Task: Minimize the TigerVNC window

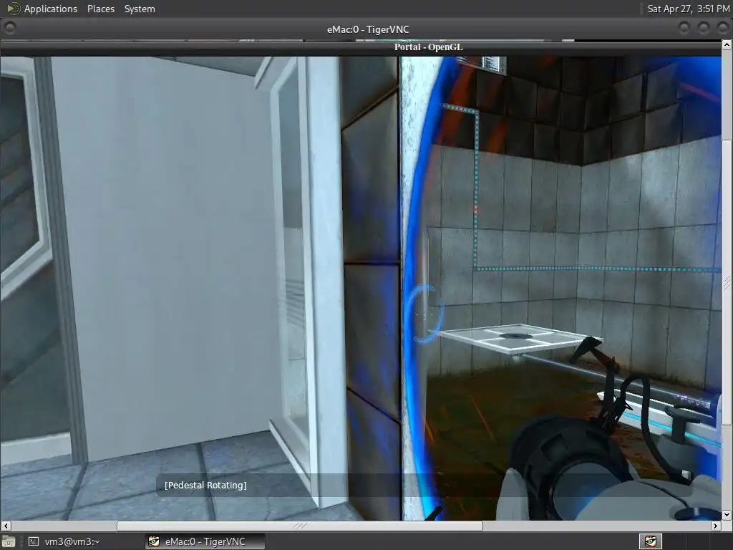Action: pyautogui.click(x=684, y=29)
